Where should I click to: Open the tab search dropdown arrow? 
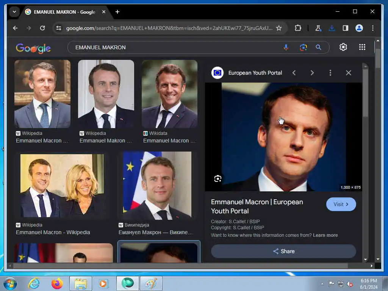(x=14, y=12)
